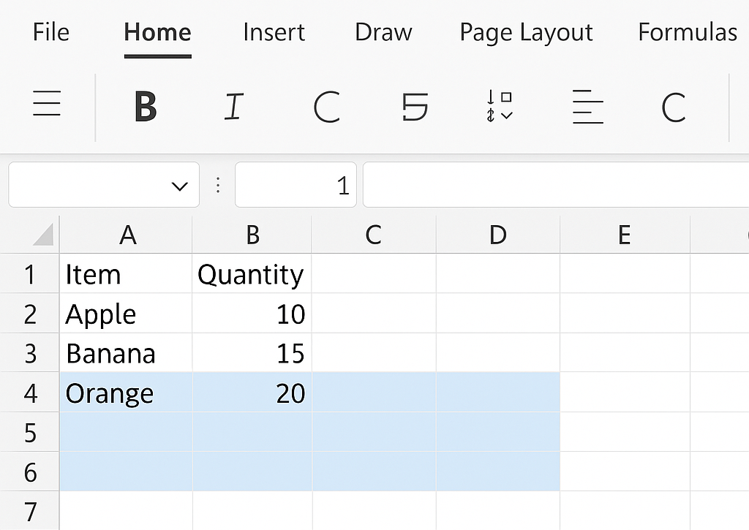Image resolution: width=749 pixels, height=530 pixels.
Task: Click the strikethrough icon
Action: click(x=415, y=107)
